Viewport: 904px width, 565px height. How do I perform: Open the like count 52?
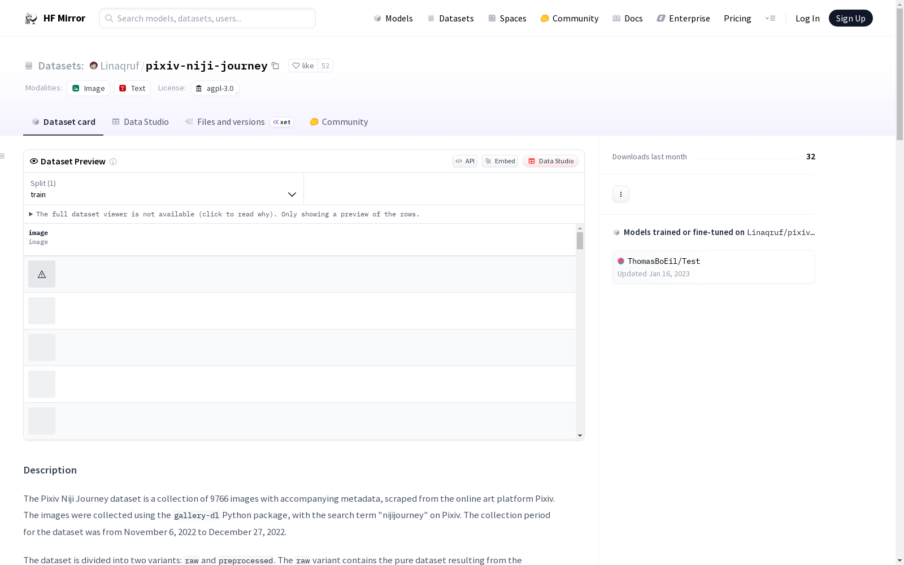(325, 66)
